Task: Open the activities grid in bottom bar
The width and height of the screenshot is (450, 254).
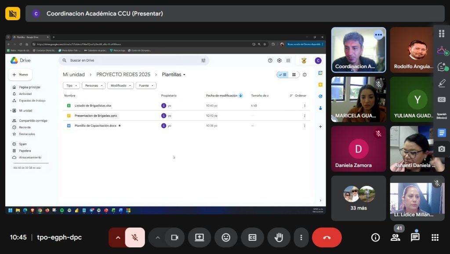Action: coord(435,237)
